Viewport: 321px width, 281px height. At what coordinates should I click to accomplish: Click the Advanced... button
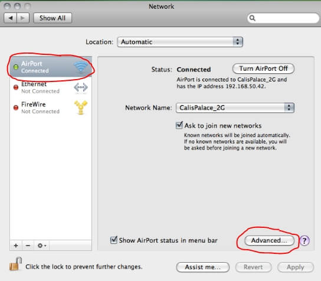pos(270,240)
